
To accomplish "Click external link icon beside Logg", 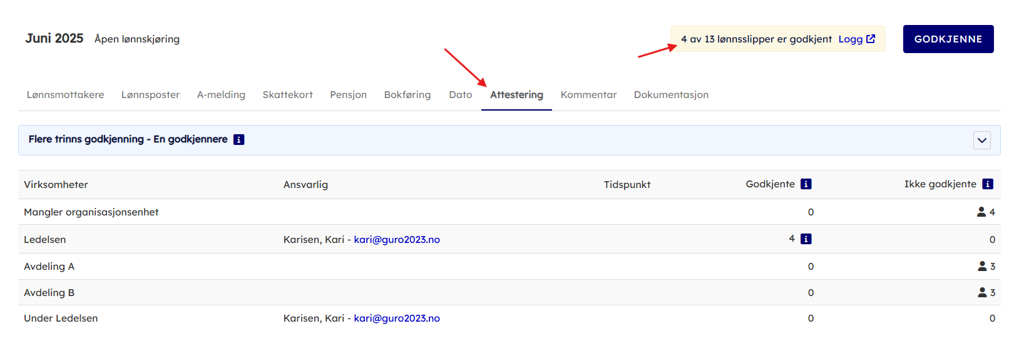I will [871, 39].
